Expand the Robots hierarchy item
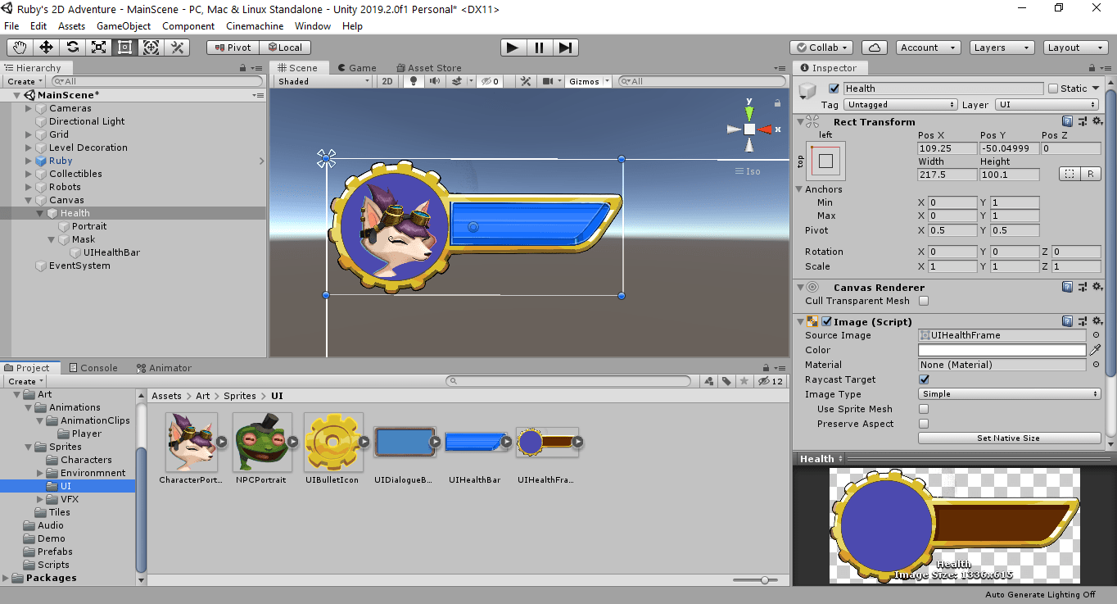The width and height of the screenshot is (1117, 604). pos(29,187)
